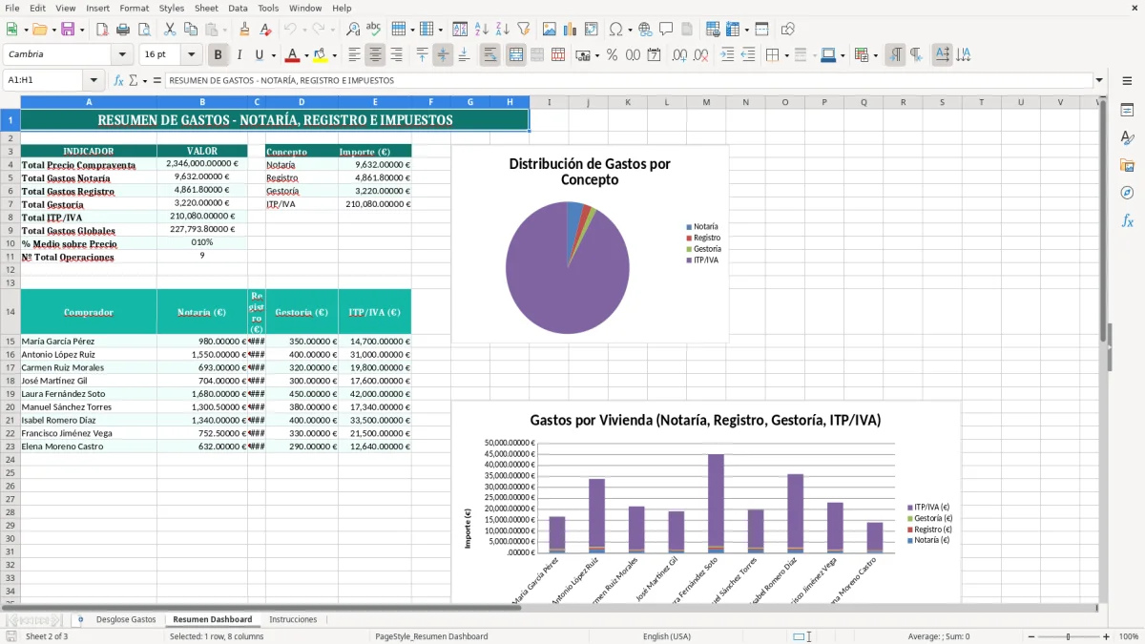Insert hyperlink globe icon
The height and width of the screenshot is (644, 1145).
click(645, 30)
